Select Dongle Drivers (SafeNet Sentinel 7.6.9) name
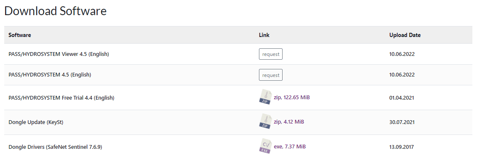 coord(55,147)
